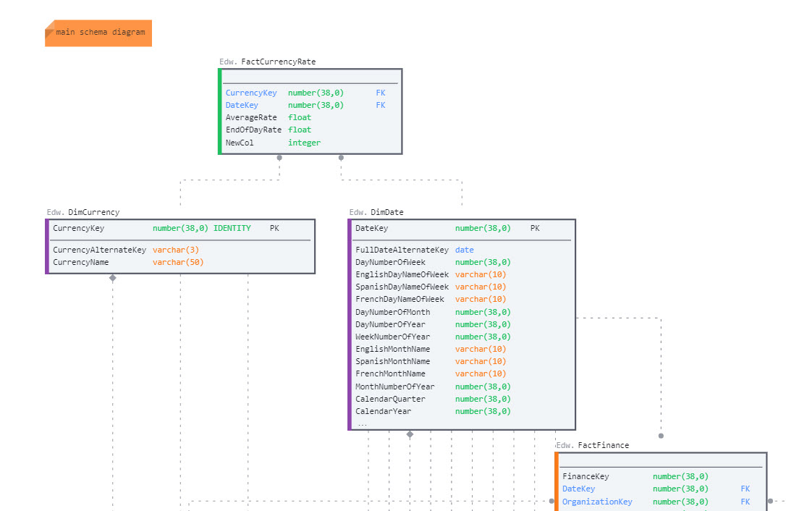Select the FullDateAlternateKey column row
The width and height of the screenshot is (786, 511).
(402, 250)
